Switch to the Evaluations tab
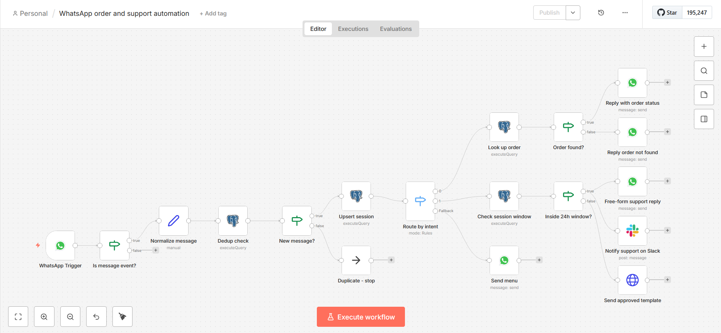 [x=396, y=29]
